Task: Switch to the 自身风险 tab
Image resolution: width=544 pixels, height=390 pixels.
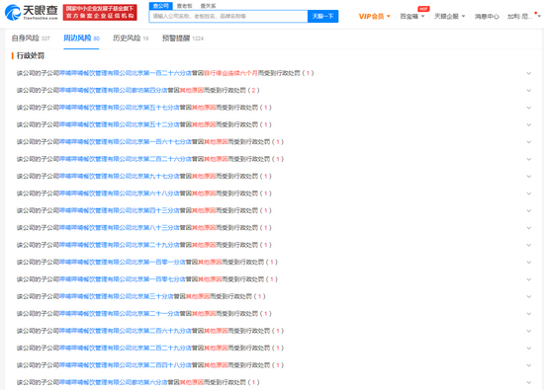Action: (31, 39)
